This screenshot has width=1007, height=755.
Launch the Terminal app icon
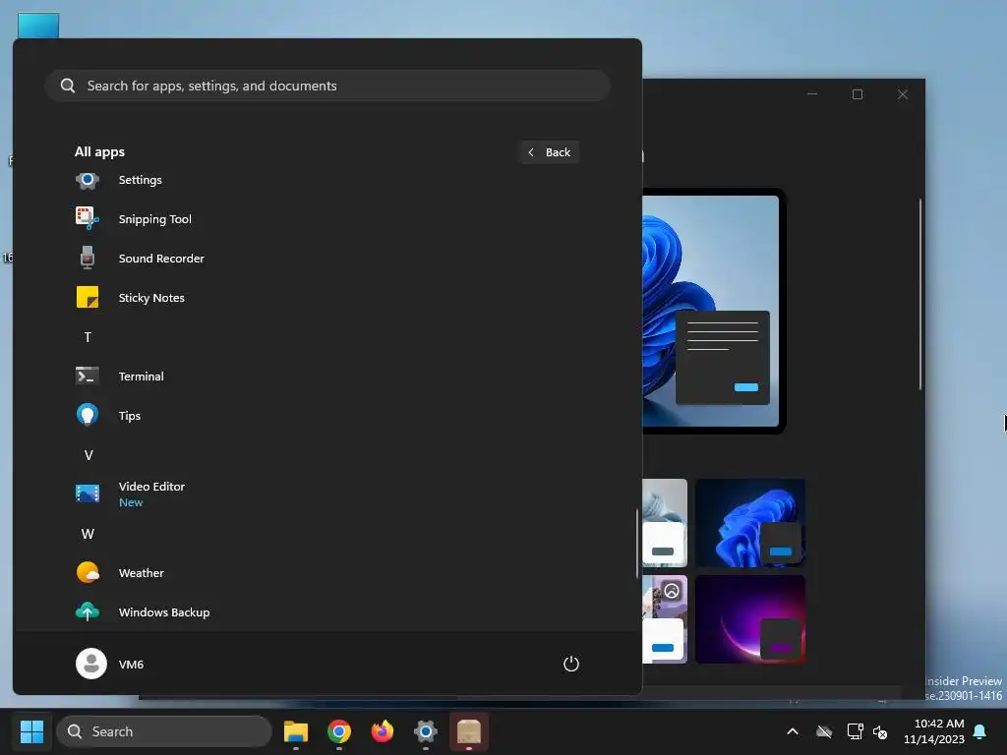tap(88, 376)
